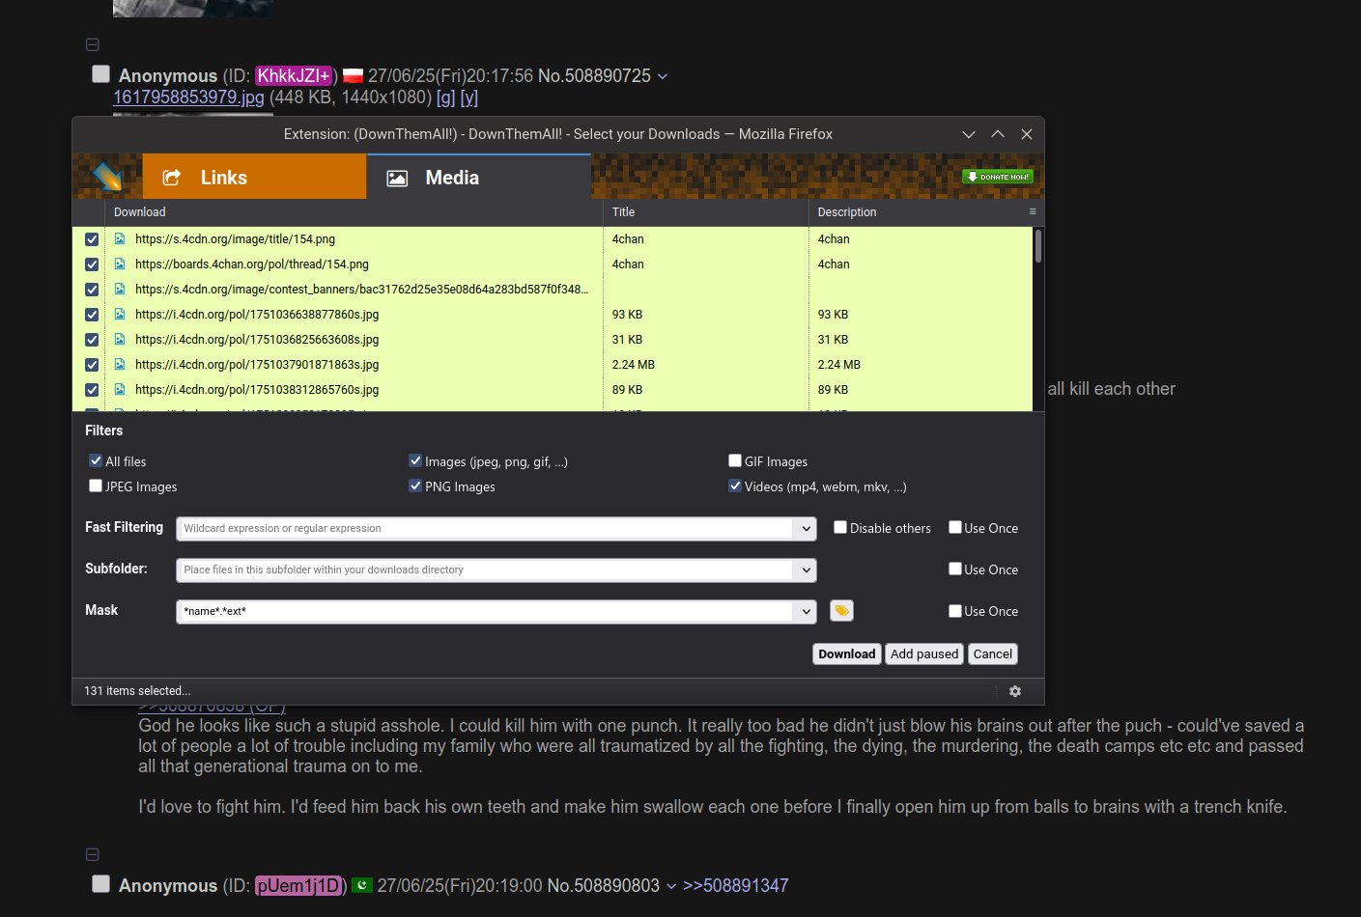Viewport: 1361px width, 917px height.
Task: Click the ID tag pUem1j1D
Action: click(298, 885)
